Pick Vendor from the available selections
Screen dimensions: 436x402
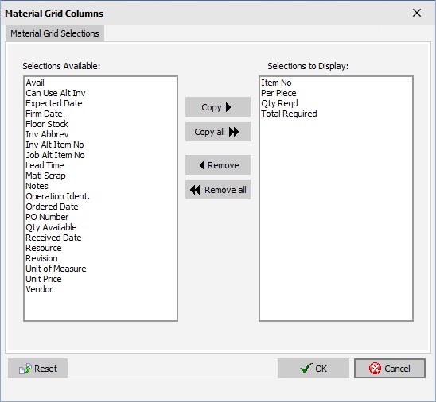[x=39, y=289]
